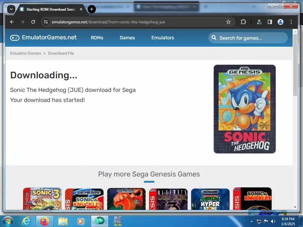This screenshot has height=227, width=303.
Task: Open Windows Media Player taskbar icon
Action: click(x=80, y=221)
